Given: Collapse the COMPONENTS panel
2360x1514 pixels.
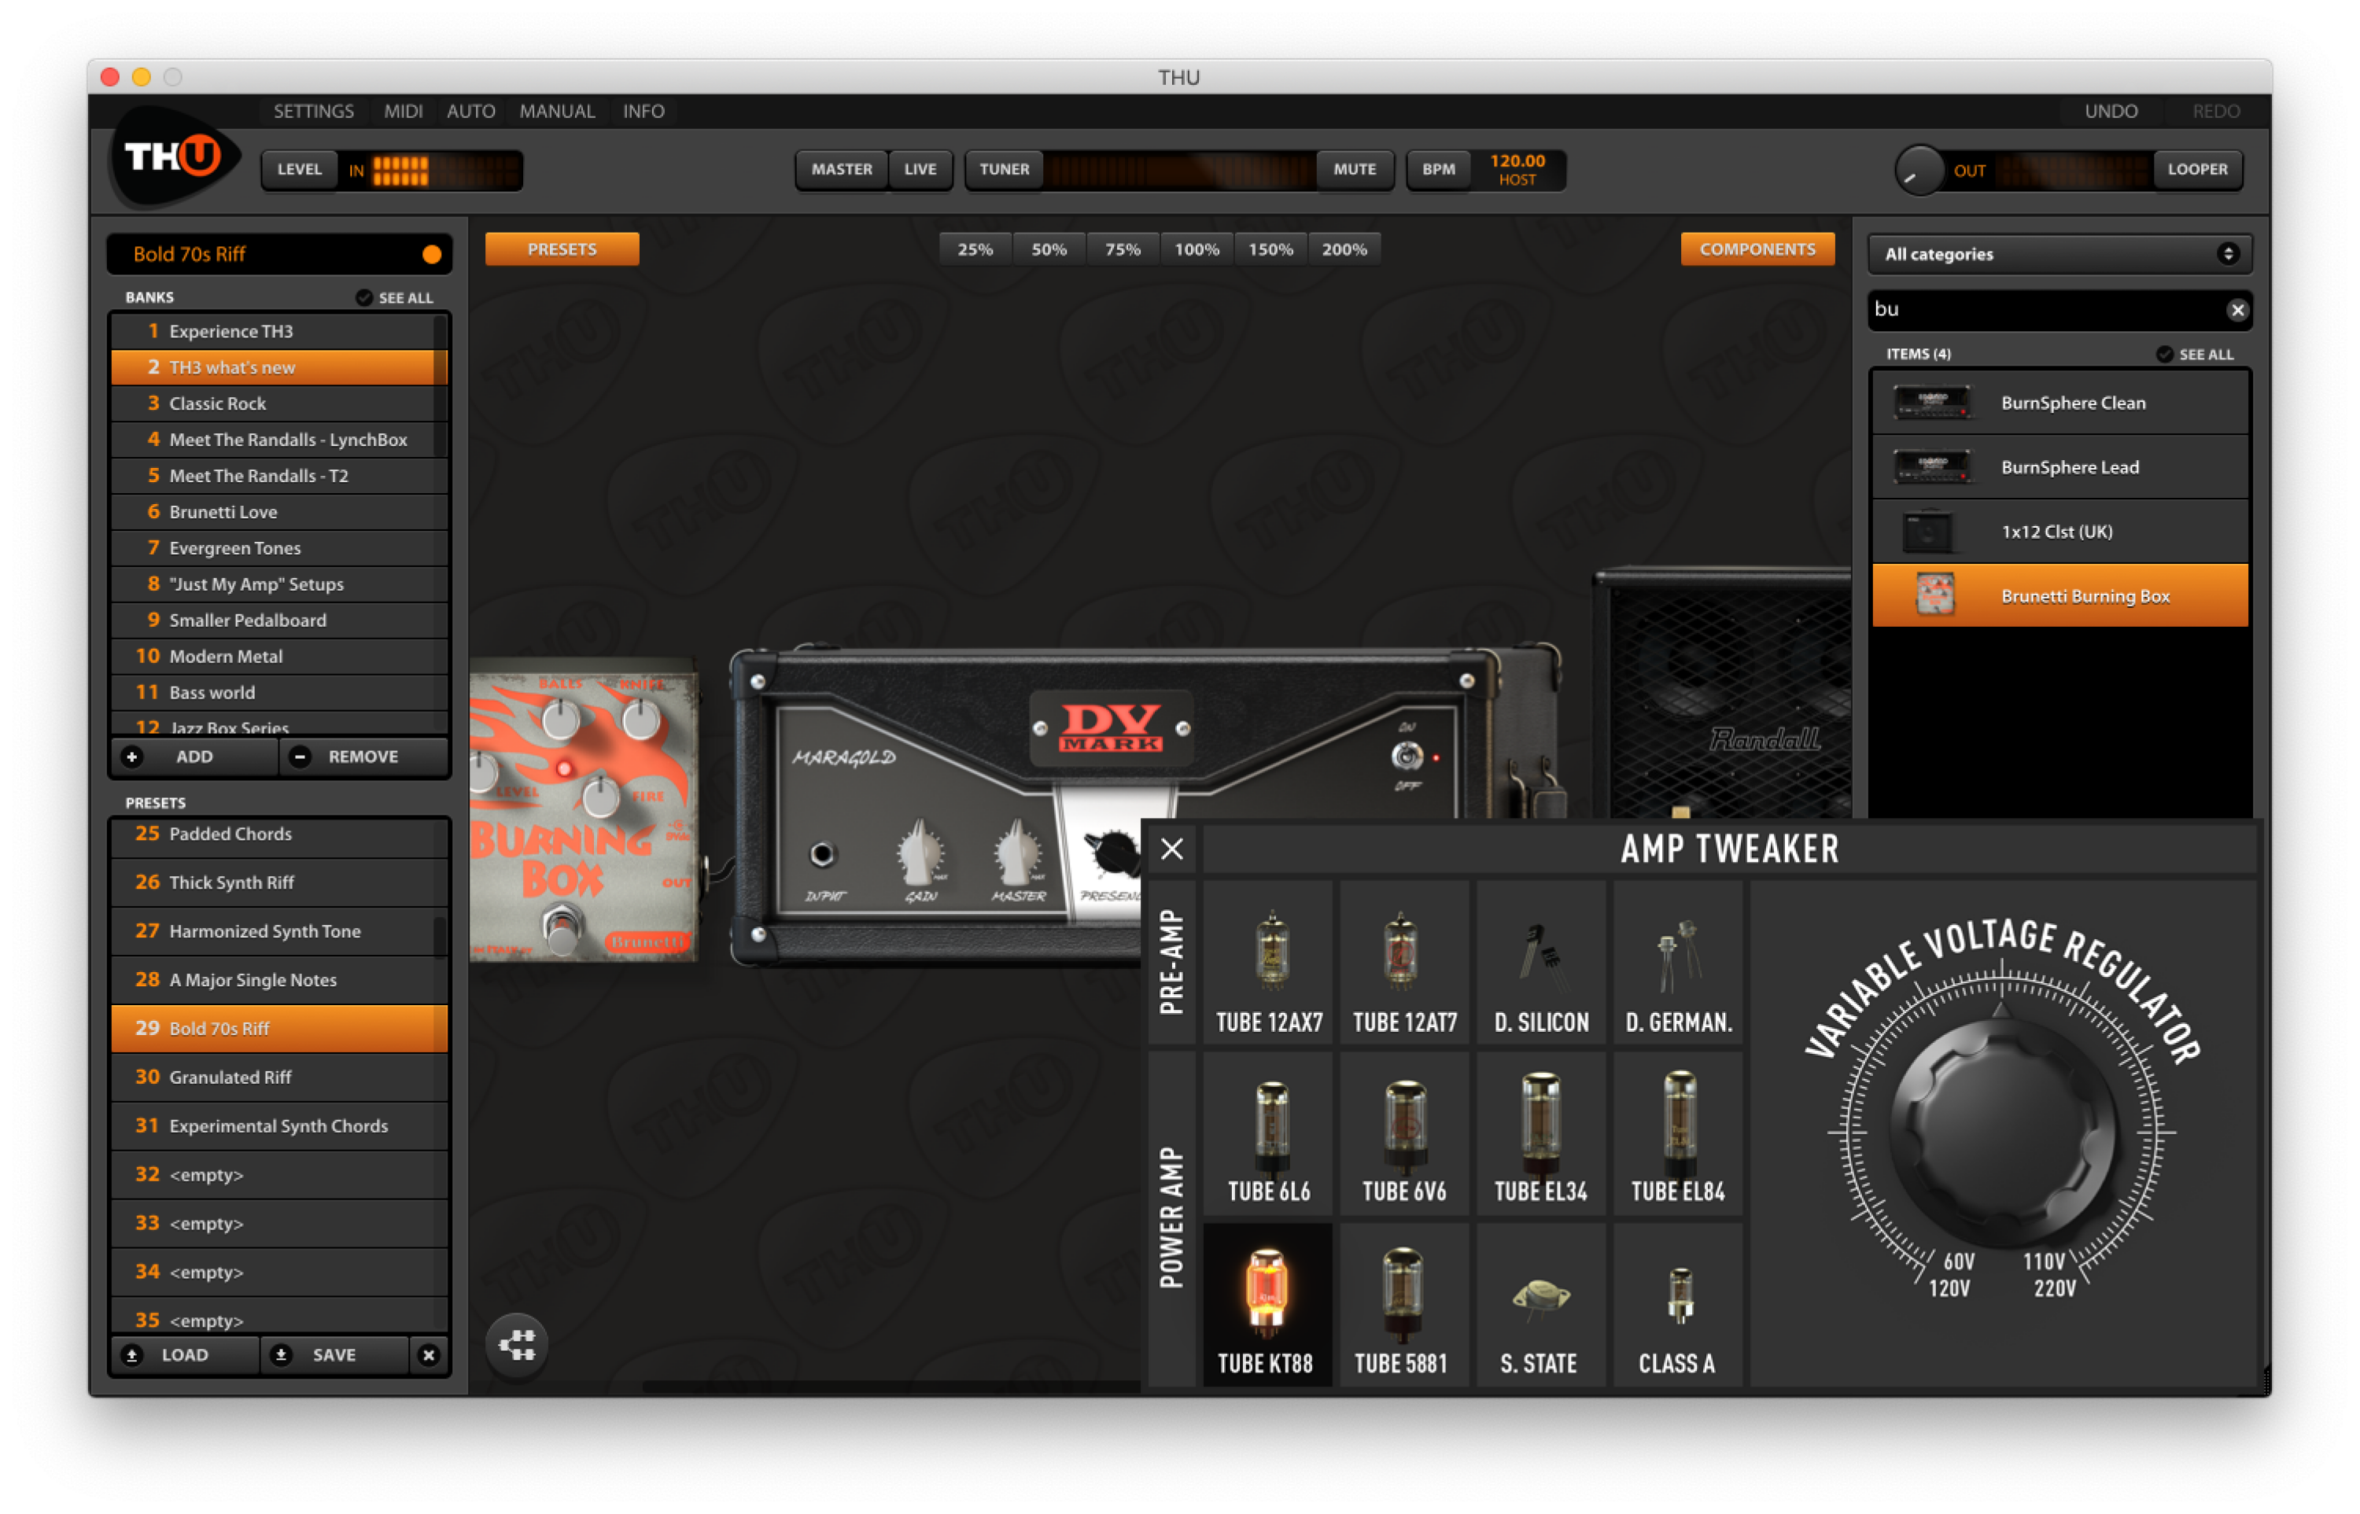Looking at the screenshot, I should click(1756, 249).
